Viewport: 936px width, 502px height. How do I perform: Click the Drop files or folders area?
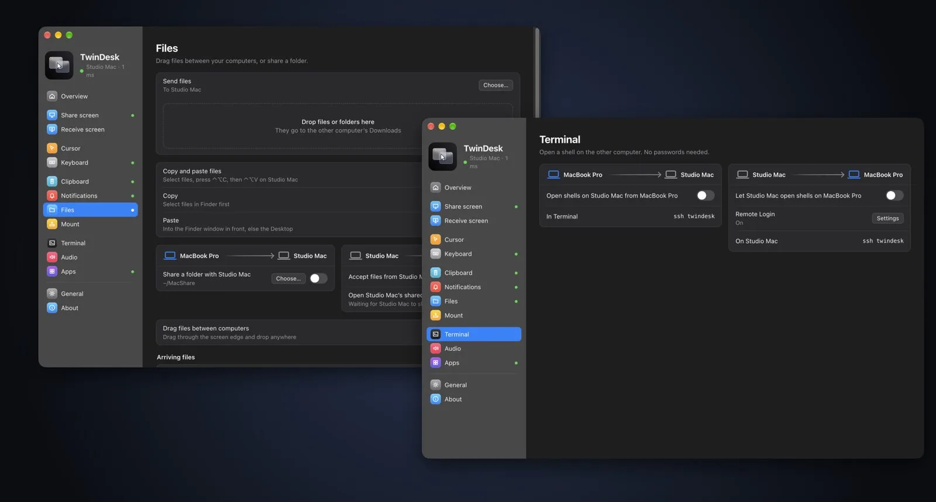tap(338, 126)
